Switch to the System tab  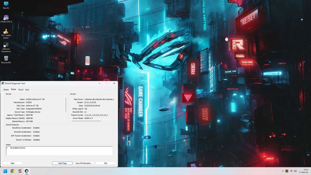tap(6, 90)
